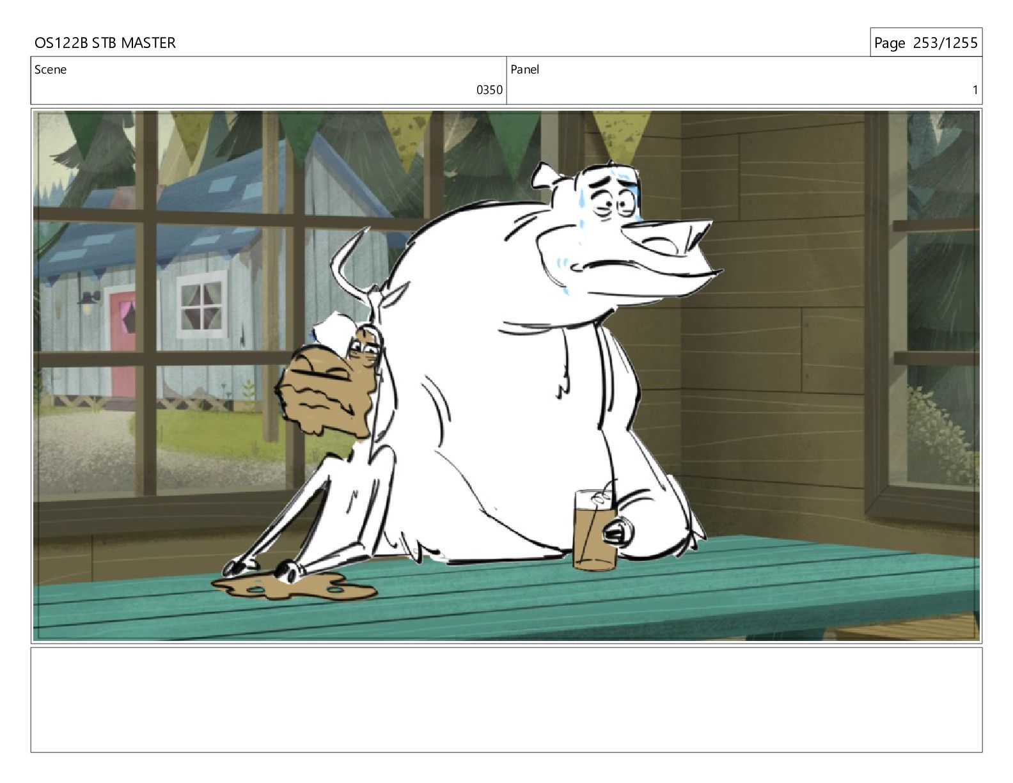Click the empty notes box below the panel
The width and height of the screenshot is (1013, 783).
point(506,700)
